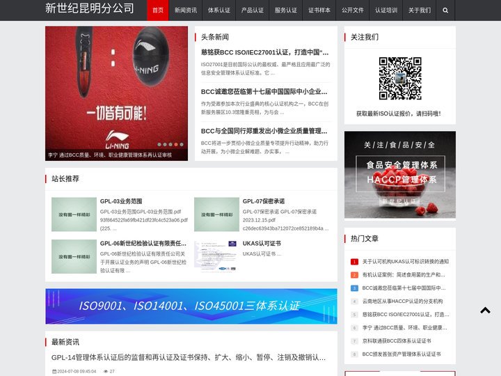Select the first carousel dot
Screen dimensions: 501x376
tap(159, 145)
